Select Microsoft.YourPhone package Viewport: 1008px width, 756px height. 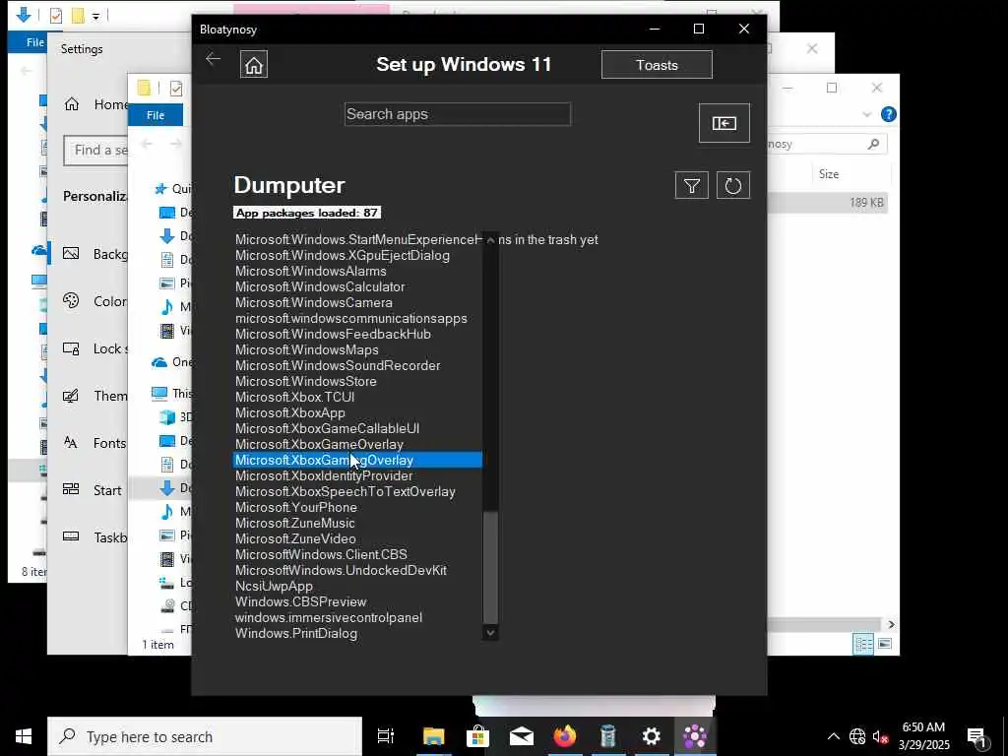click(x=296, y=508)
